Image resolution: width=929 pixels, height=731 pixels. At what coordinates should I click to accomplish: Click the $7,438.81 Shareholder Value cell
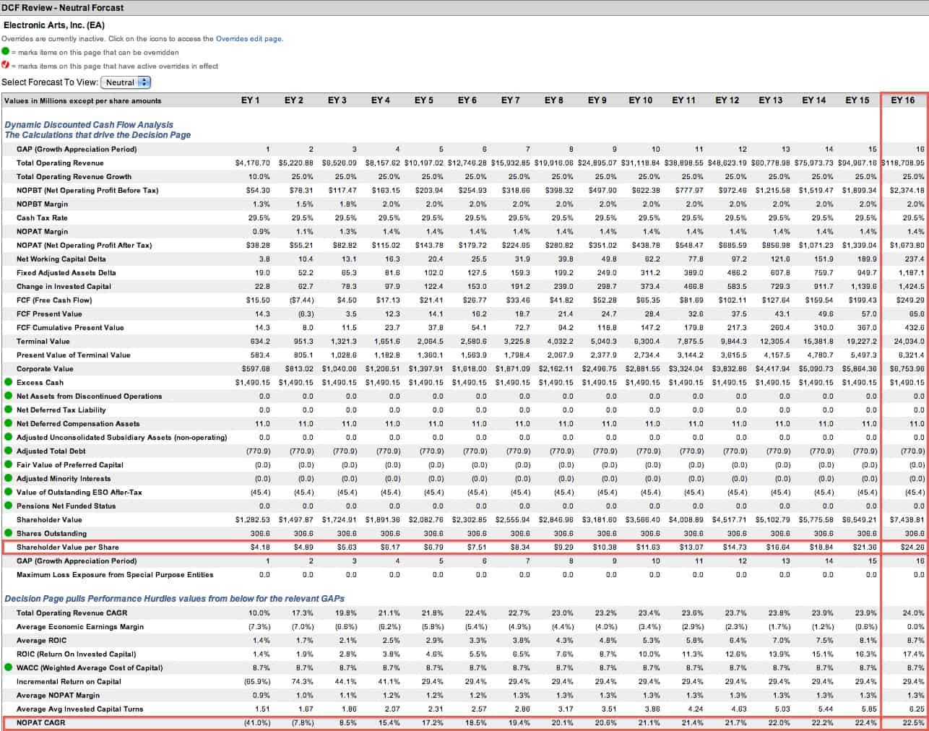pos(907,519)
